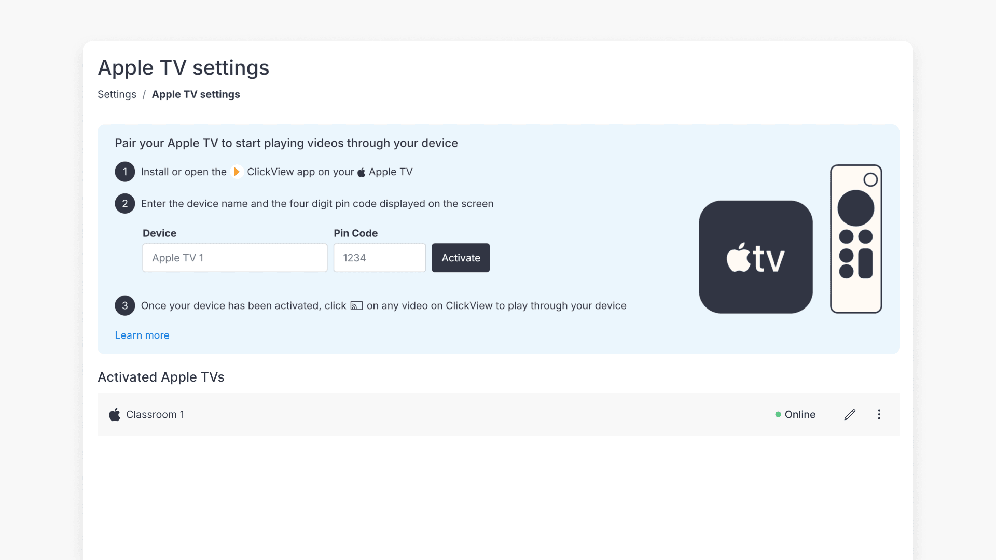996x560 pixels.
Task: Navigate back via the Settings breadcrumb
Action: click(117, 94)
